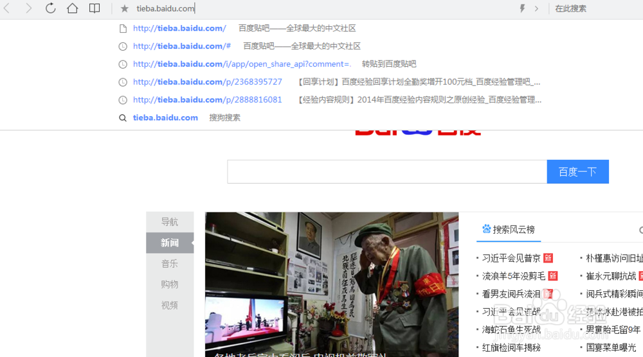
Task: Open suggestion tieba.baidu.com/p/2368395727
Action: point(330,82)
